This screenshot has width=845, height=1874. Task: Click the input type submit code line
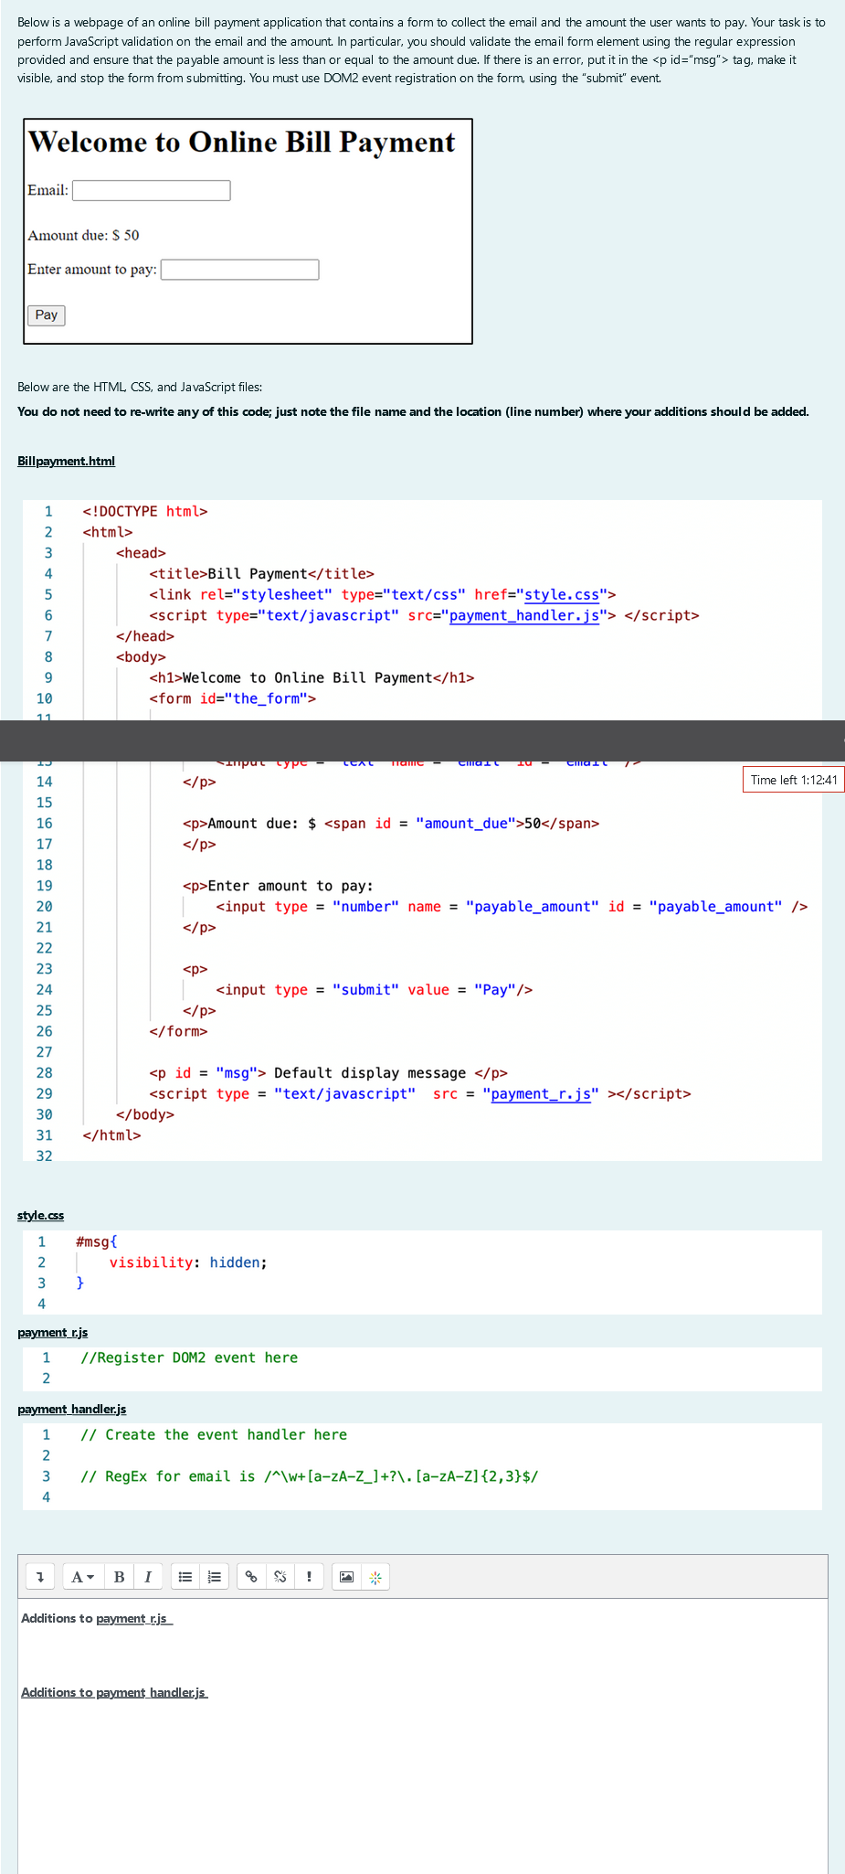click(x=375, y=990)
